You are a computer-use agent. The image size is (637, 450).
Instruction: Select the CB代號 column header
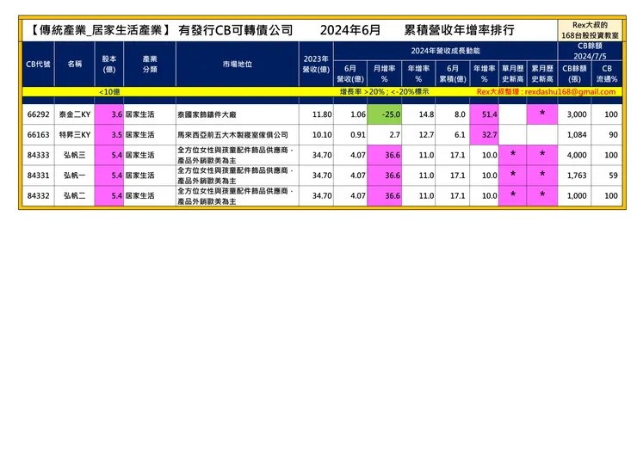point(38,65)
